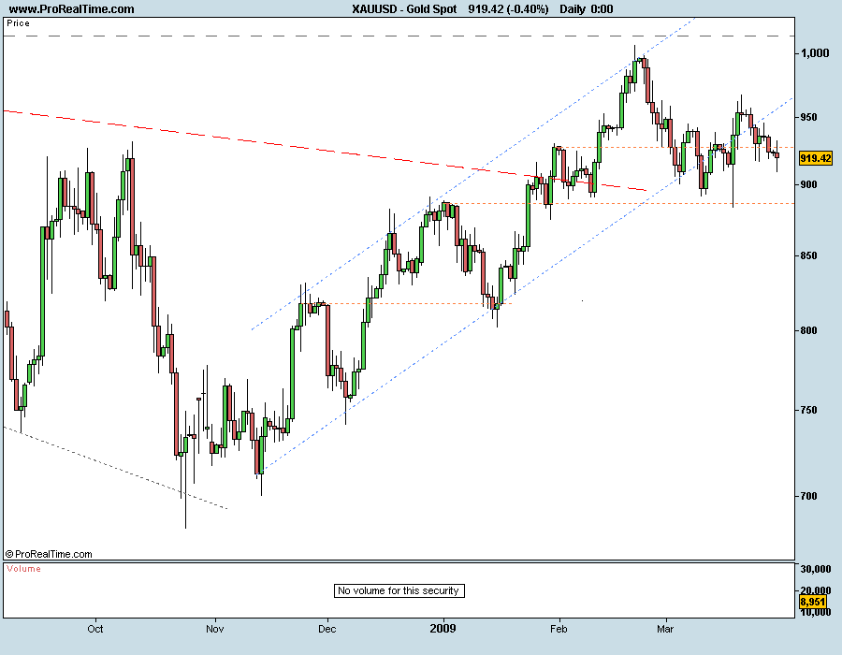The height and width of the screenshot is (655, 842).
Task: Click the www.ProRealTime.com header text
Action: coord(71,9)
